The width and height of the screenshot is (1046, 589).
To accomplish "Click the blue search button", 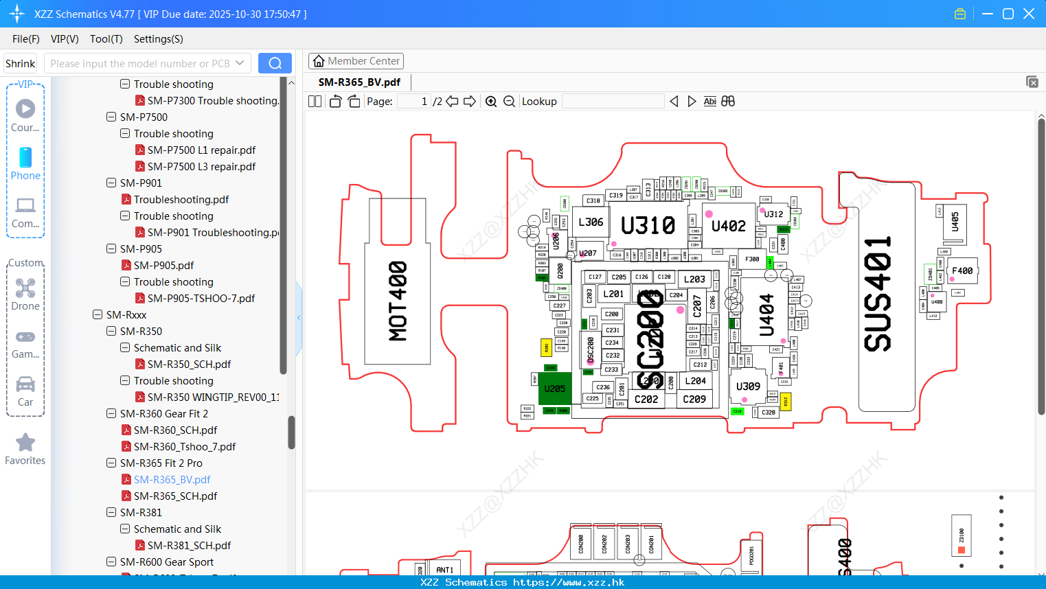I will coord(275,63).
